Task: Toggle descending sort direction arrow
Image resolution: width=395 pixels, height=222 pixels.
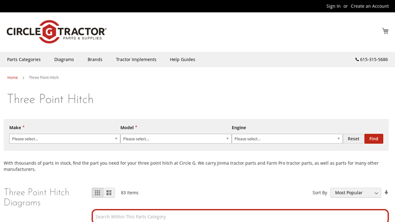Action: pos(386,192)
